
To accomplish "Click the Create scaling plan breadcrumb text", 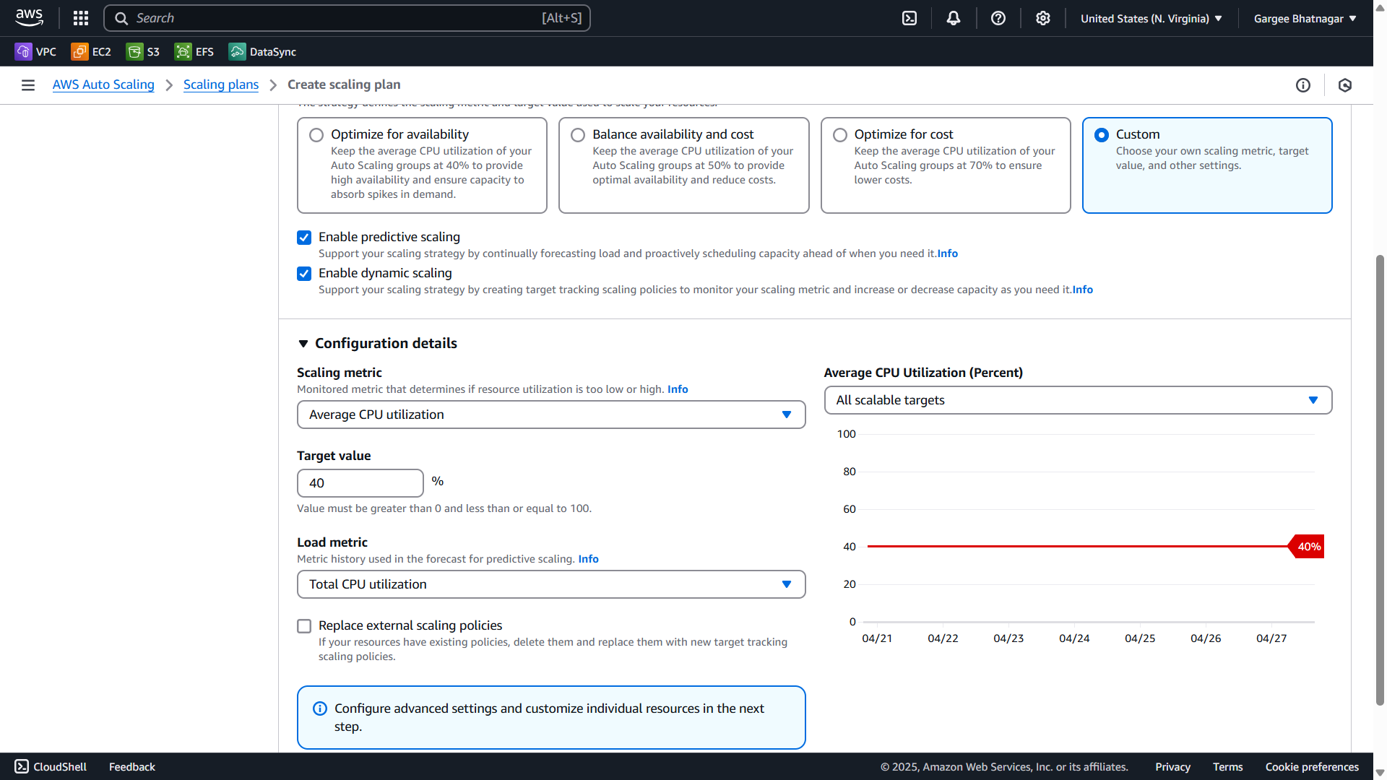I will [344, 84].
